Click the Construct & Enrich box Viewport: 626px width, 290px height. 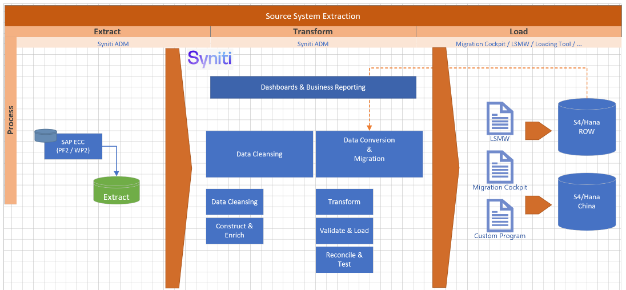pyautogui.click(x=234, y=231)
